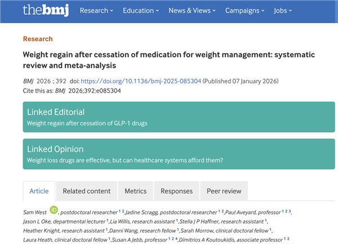Click Paul Aveyard's affiliation superscript 3
Image resolution: width=338 pixels, height=249 pixels.
click(x=290, y=211)
